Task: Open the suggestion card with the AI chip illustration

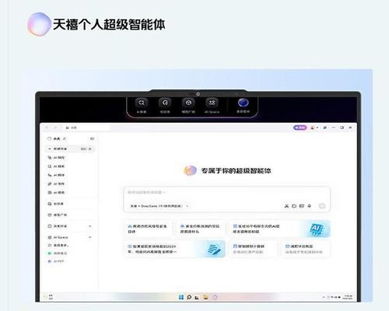Action: [x=279, y=229]
